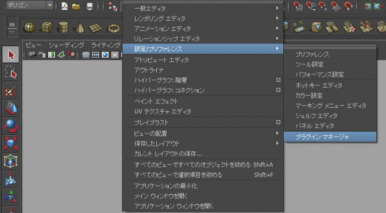Expand ビューの配置 submenu
Viewport: 386px width, 213px height.
203,133
